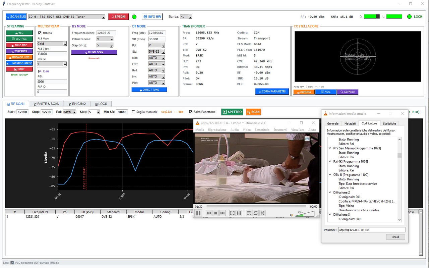The image size is (429, 268).
Task: Adjust the VLC volume slider
Action: click(x=305, y=214)
